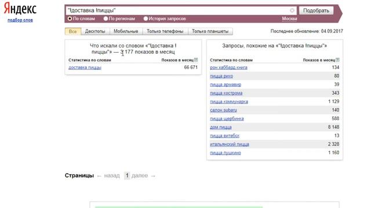
Task: Switch to the Мобильные tab
Action: (126, 31)
